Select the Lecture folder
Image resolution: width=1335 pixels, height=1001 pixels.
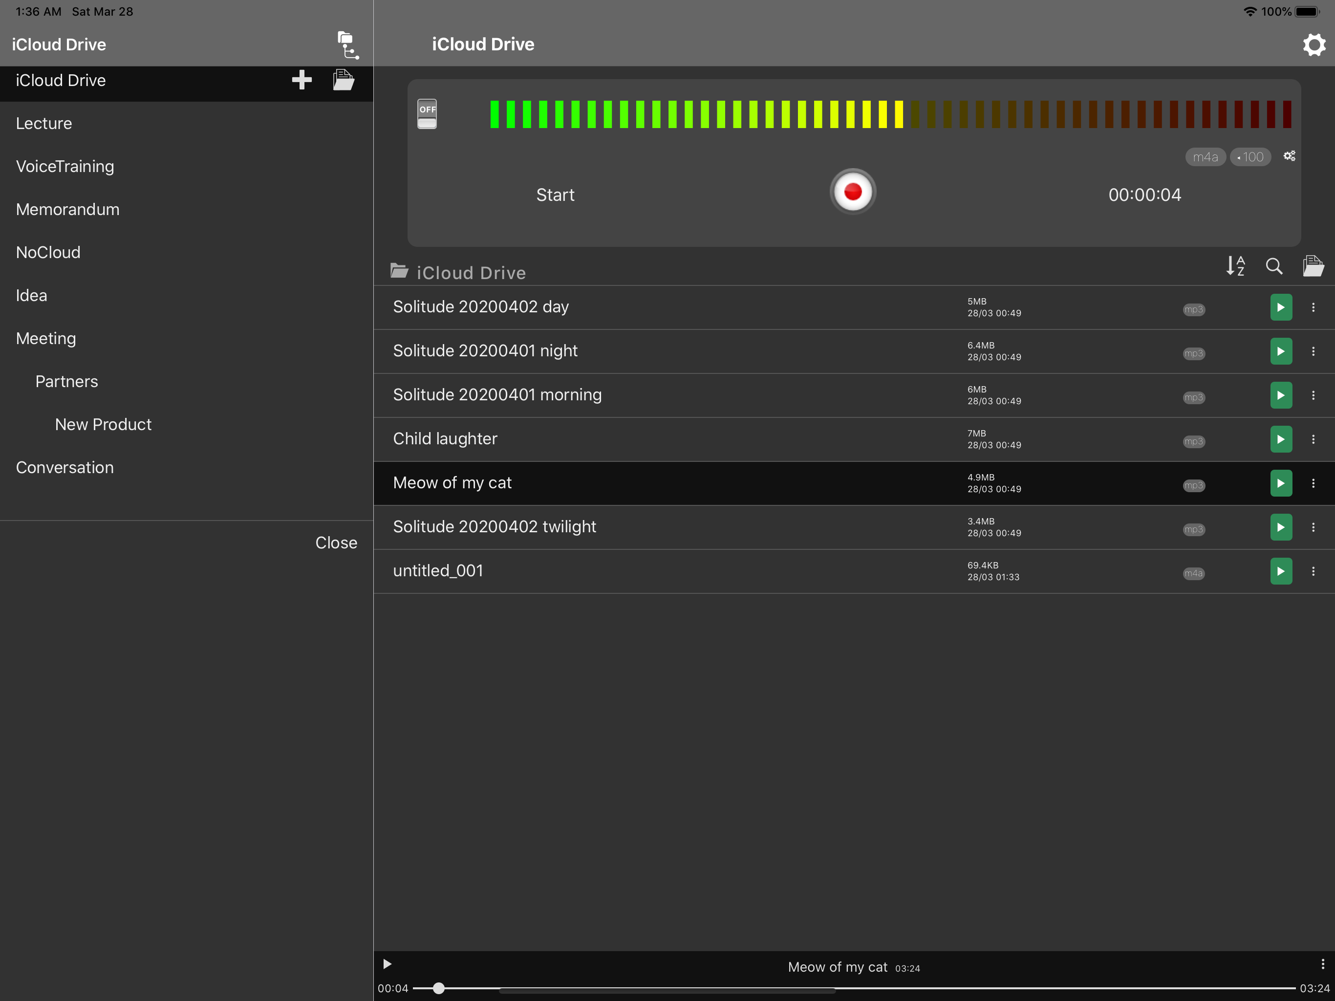tap(44, 123)
